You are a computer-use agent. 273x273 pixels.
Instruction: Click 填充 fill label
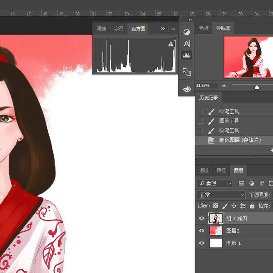click(264, 206)
